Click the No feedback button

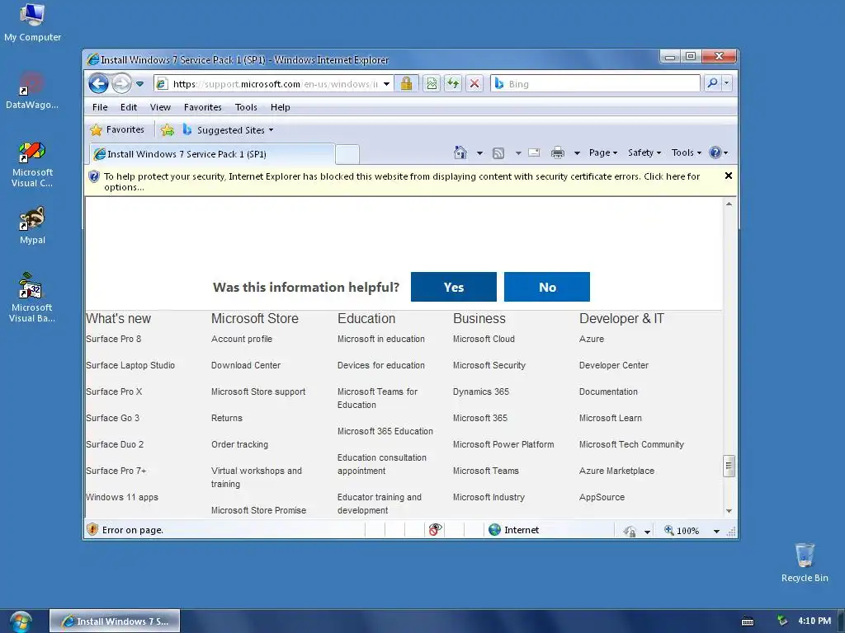pos(547,287)
